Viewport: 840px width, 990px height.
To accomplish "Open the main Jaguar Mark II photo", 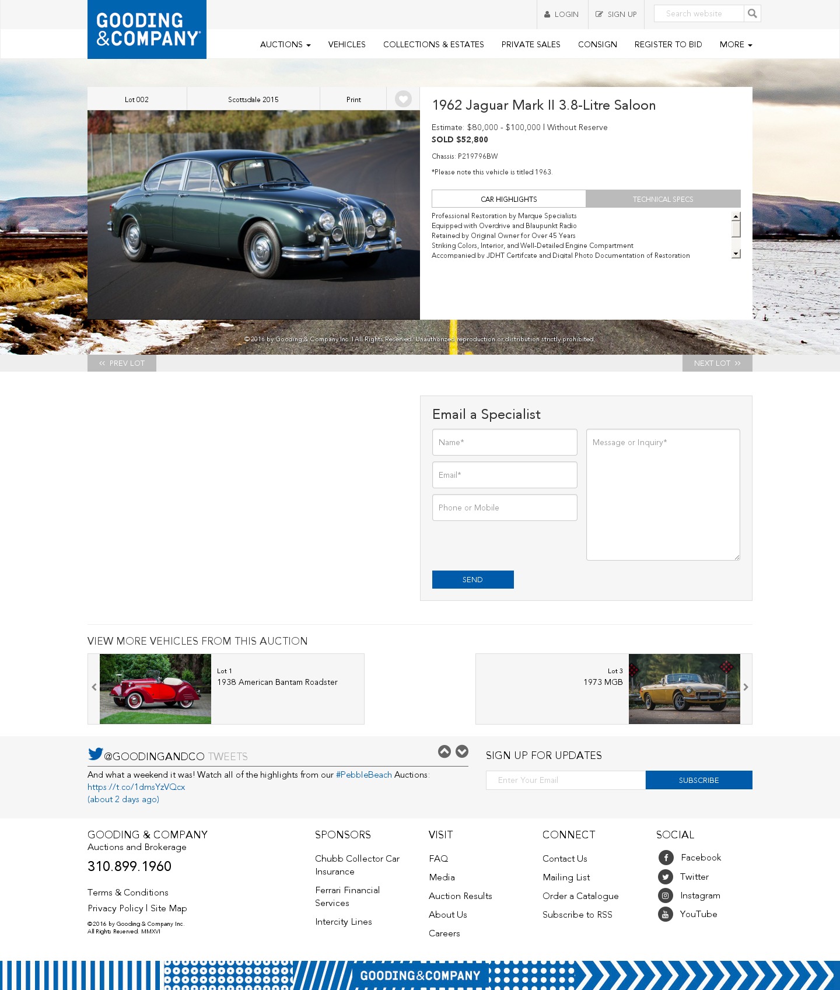I will 254,215.
